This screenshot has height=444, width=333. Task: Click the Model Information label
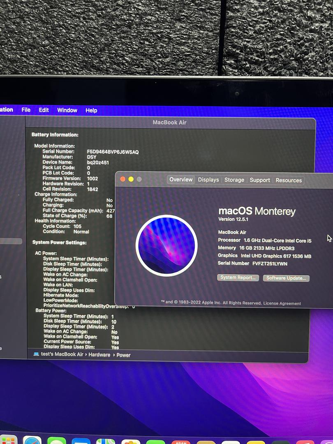pyautogui.click(x=54, y=146)
